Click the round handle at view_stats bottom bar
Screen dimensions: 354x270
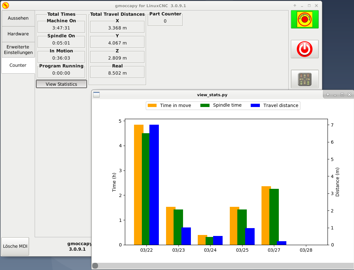tap(95, 266)
